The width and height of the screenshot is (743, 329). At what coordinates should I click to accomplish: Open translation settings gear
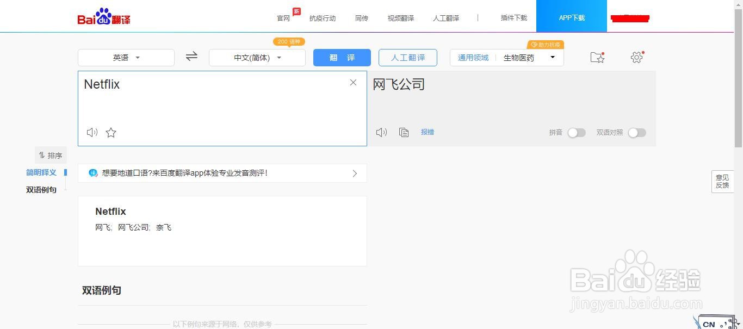coord(637,57)
